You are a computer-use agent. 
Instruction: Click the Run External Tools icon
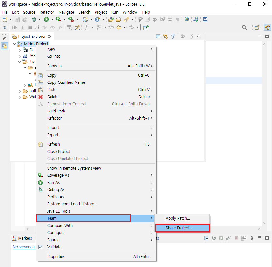point(71,19)
